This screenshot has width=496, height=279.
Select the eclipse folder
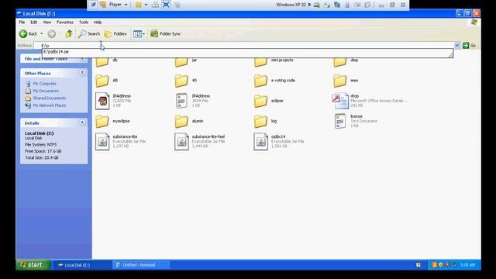click(x=269, y=101)
